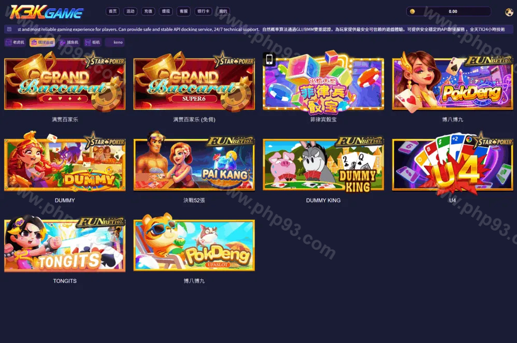Viewport: 517px width, 343px height.
Task: Click the 0.00 balance display field
Action: [453, 11]
